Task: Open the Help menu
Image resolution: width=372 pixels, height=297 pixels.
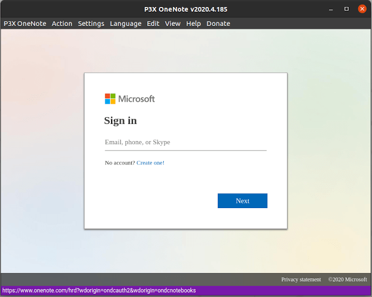Action: pyautogui.click(x=193, y=24)
